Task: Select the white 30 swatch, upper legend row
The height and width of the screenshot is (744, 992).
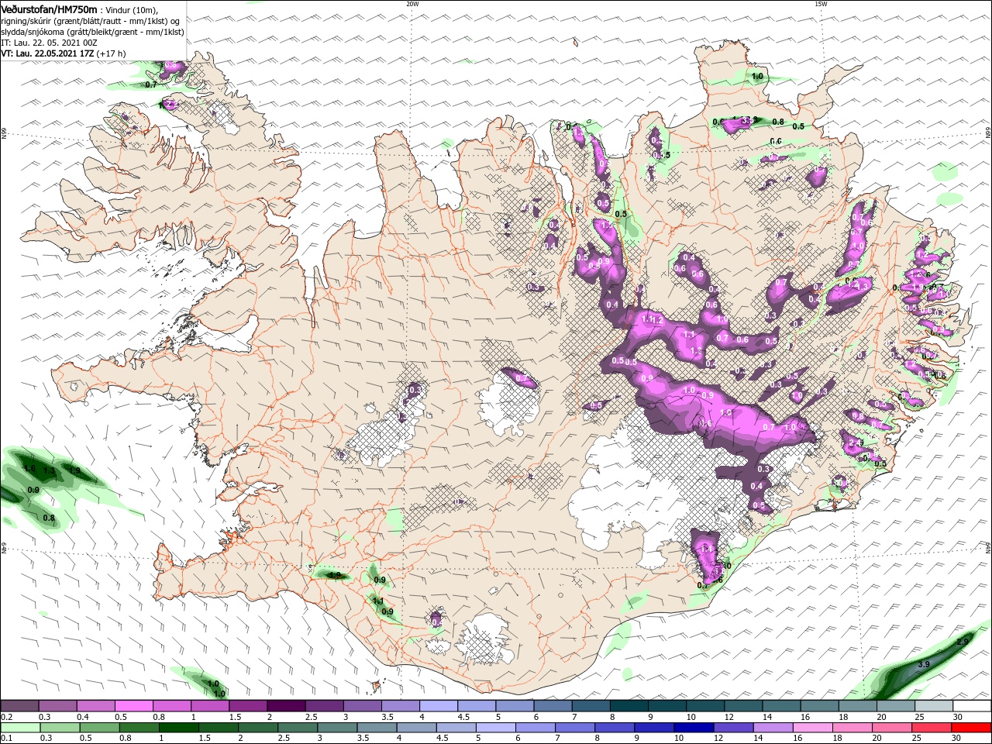Action: coord(973,706)
